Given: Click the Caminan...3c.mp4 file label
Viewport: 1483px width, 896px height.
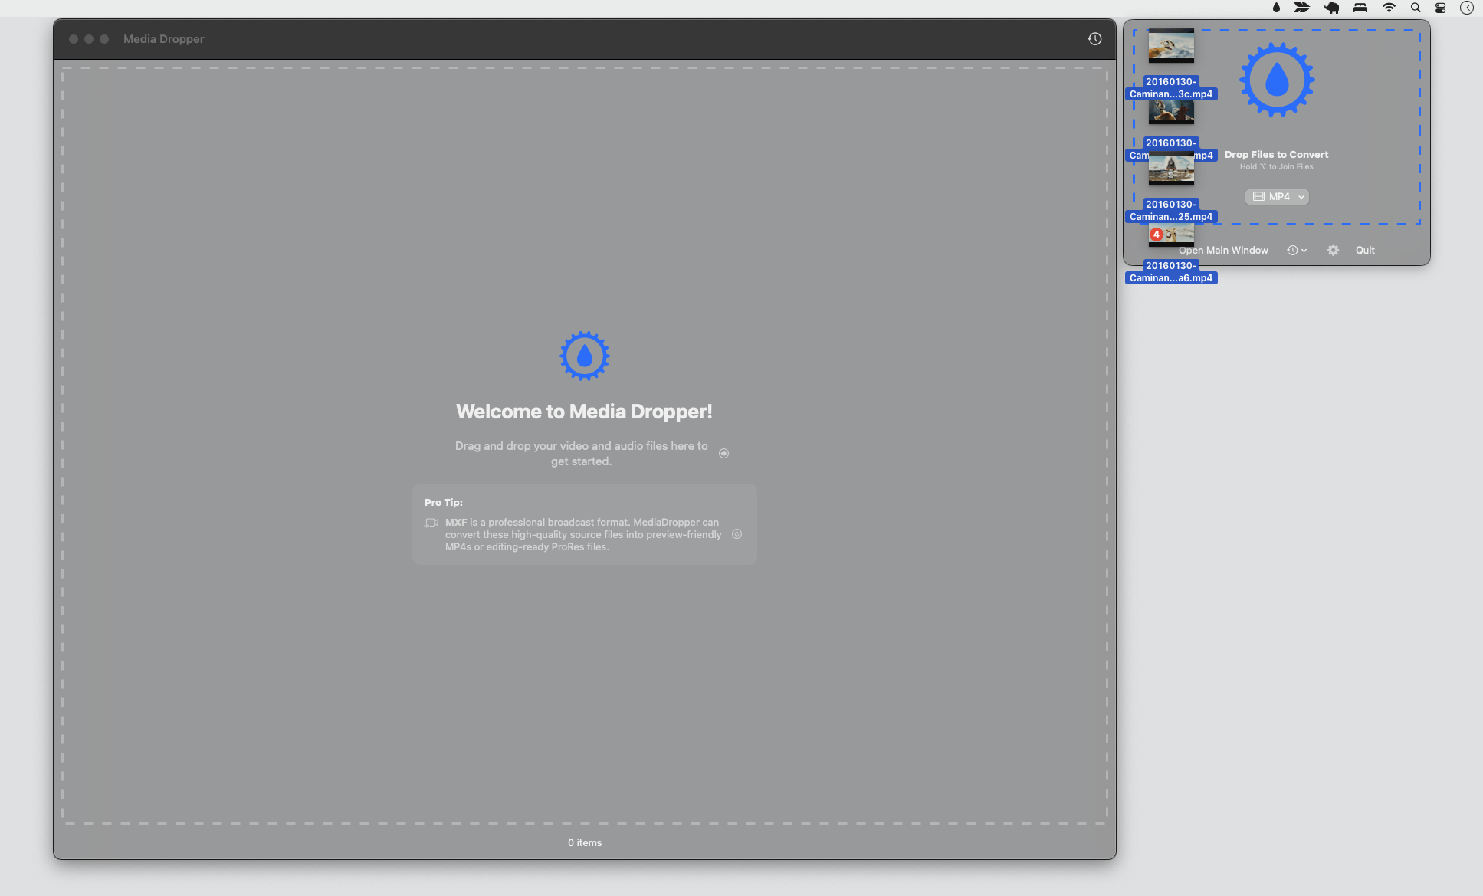Looking at the screenshot, I should [x=1171, y=88].
